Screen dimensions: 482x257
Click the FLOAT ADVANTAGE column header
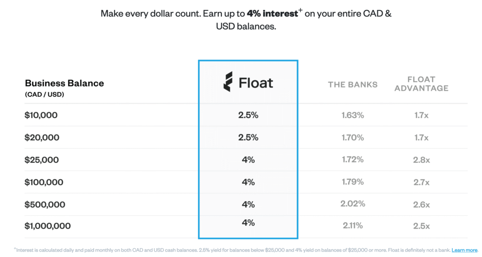[x=421, y=84]
